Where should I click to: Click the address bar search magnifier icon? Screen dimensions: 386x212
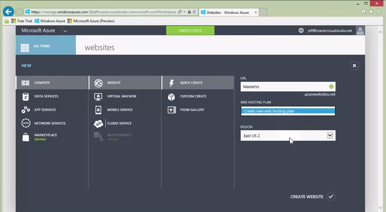point(180,12)
